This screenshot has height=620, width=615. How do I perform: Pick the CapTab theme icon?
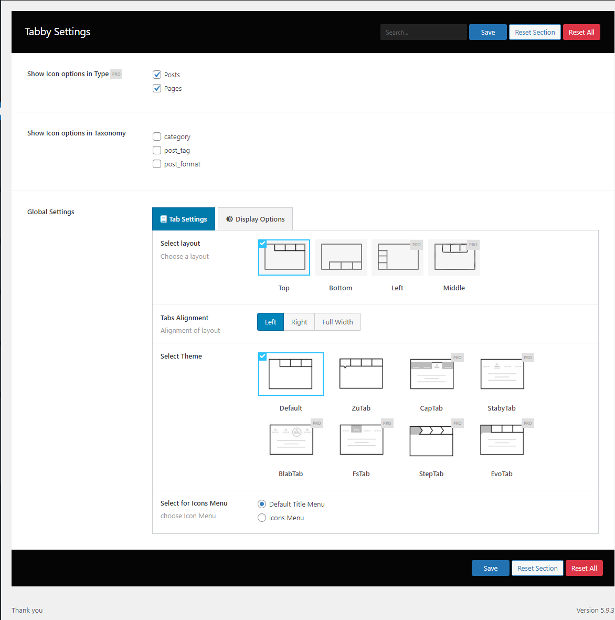pyautogui.click(x=431, y=374)
